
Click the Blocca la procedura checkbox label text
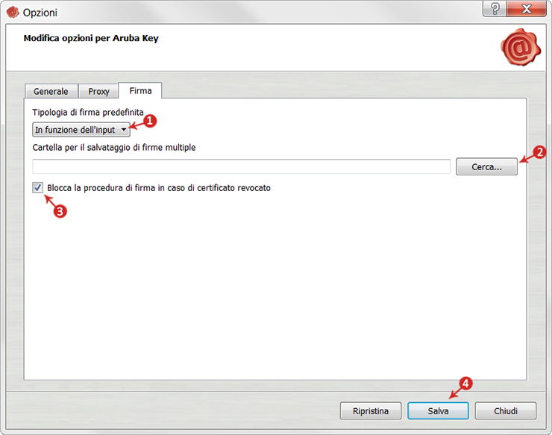pyautogui.click(x=159, y=188)
